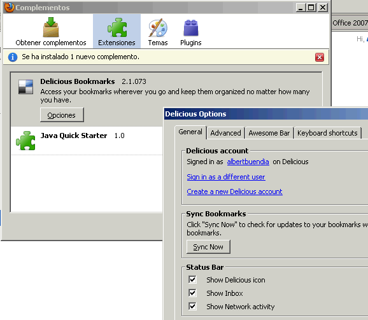Open Obtener complementos section
The height and width of the screenshot is (320, 368).
(51, 31)
